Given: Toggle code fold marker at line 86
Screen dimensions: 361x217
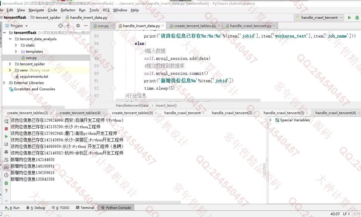Looking at the screenshot, I should pyautogui.click(x=113, y=44).
